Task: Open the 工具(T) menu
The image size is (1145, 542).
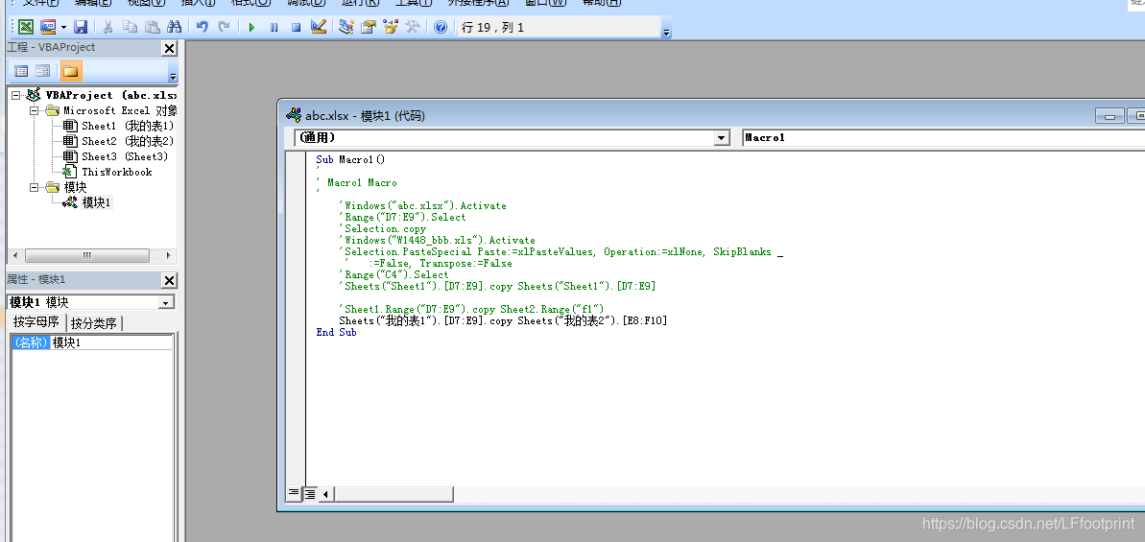Action: pos(414,3)
